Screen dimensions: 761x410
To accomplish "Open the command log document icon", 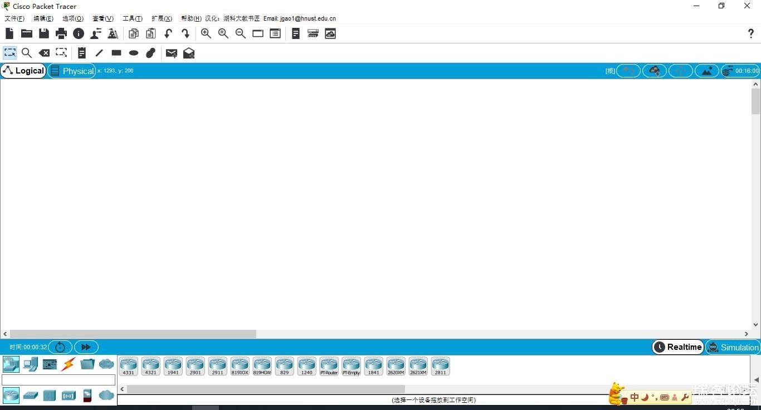I will coord(296,33).
